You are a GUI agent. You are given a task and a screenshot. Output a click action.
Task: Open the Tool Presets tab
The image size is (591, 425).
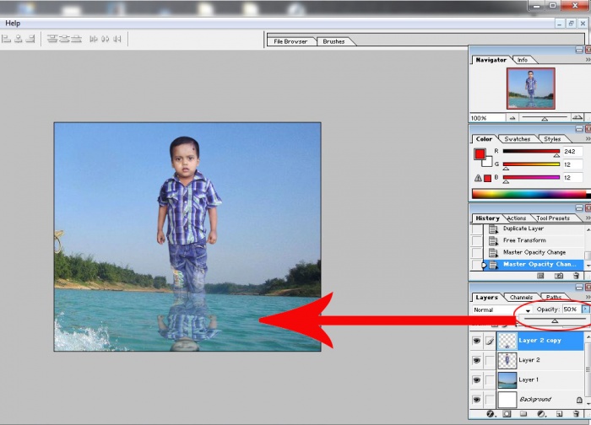[553, 218]
